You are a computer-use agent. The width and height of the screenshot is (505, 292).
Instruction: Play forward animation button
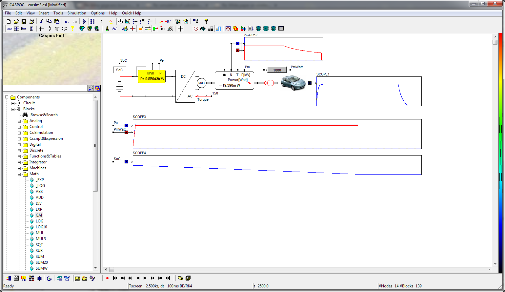(145, 278)
